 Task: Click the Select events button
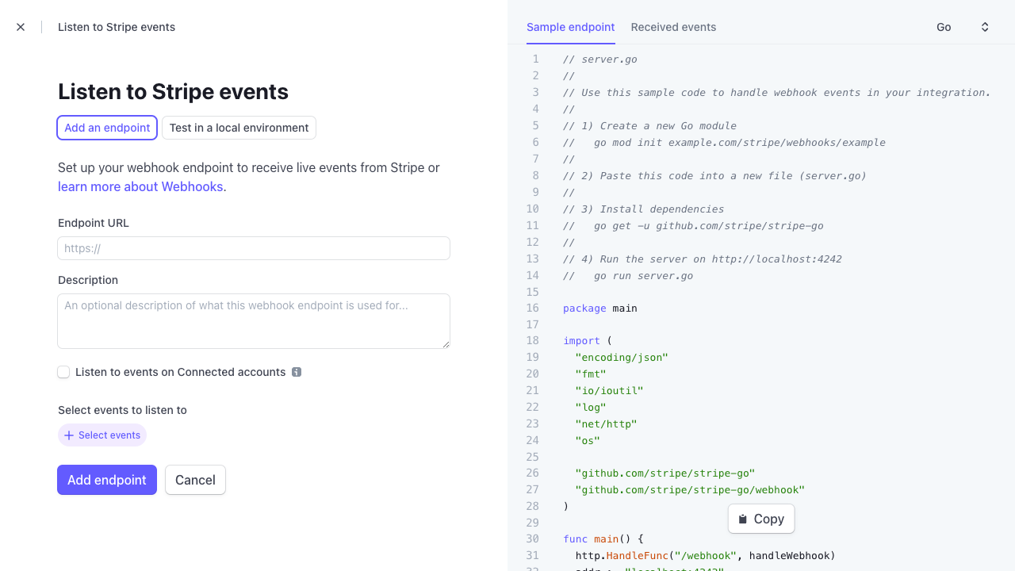coord(102,435)
